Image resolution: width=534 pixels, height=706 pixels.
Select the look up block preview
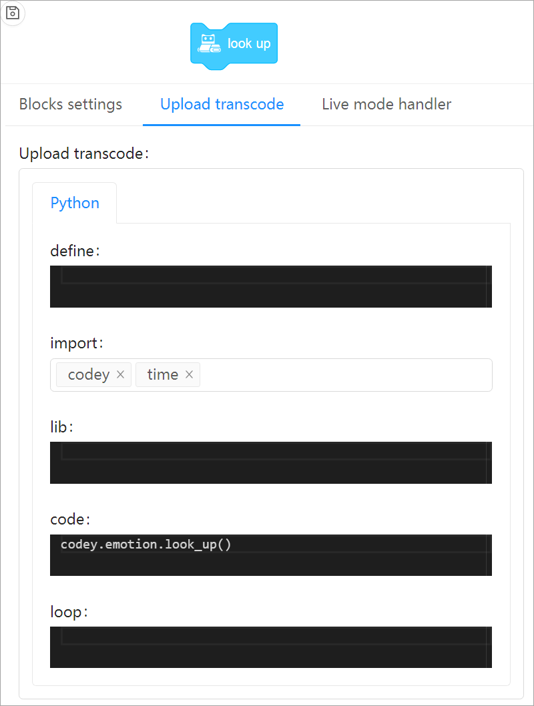pyautogui.click(x=234, y=46)
